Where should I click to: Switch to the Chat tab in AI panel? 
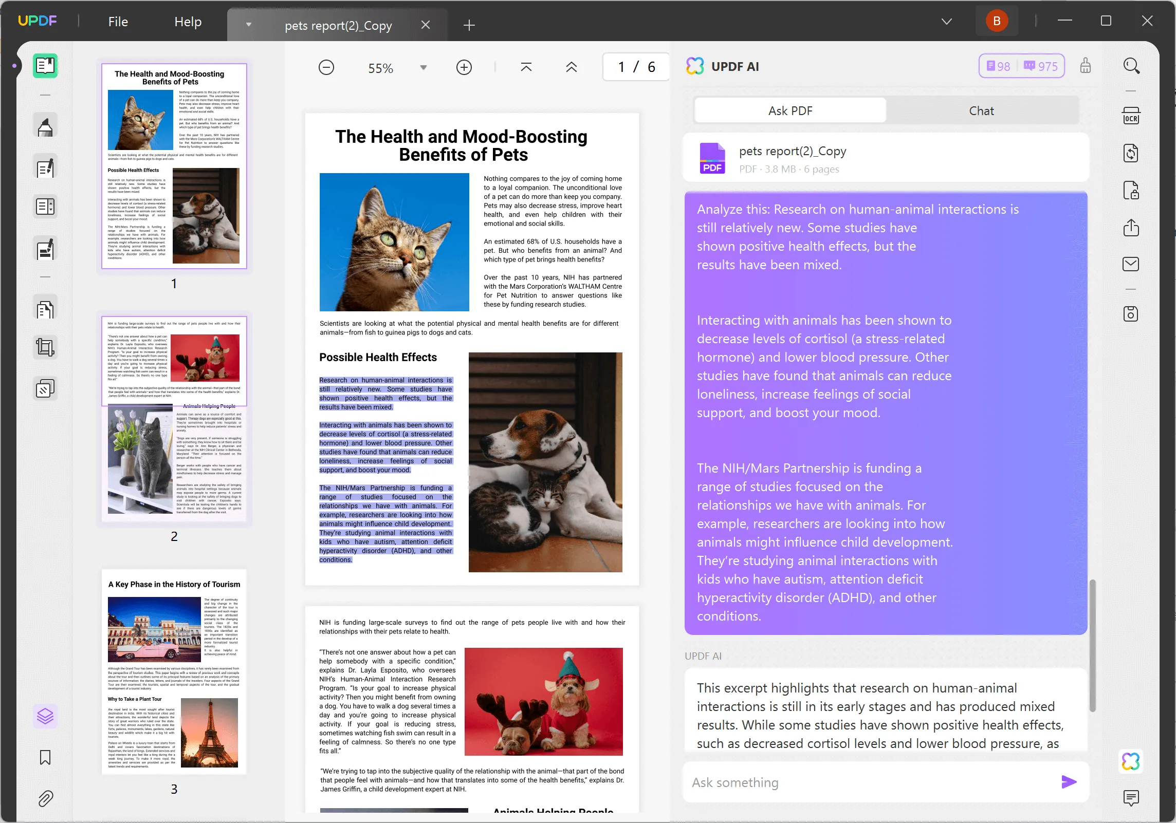tap(981, 111)
